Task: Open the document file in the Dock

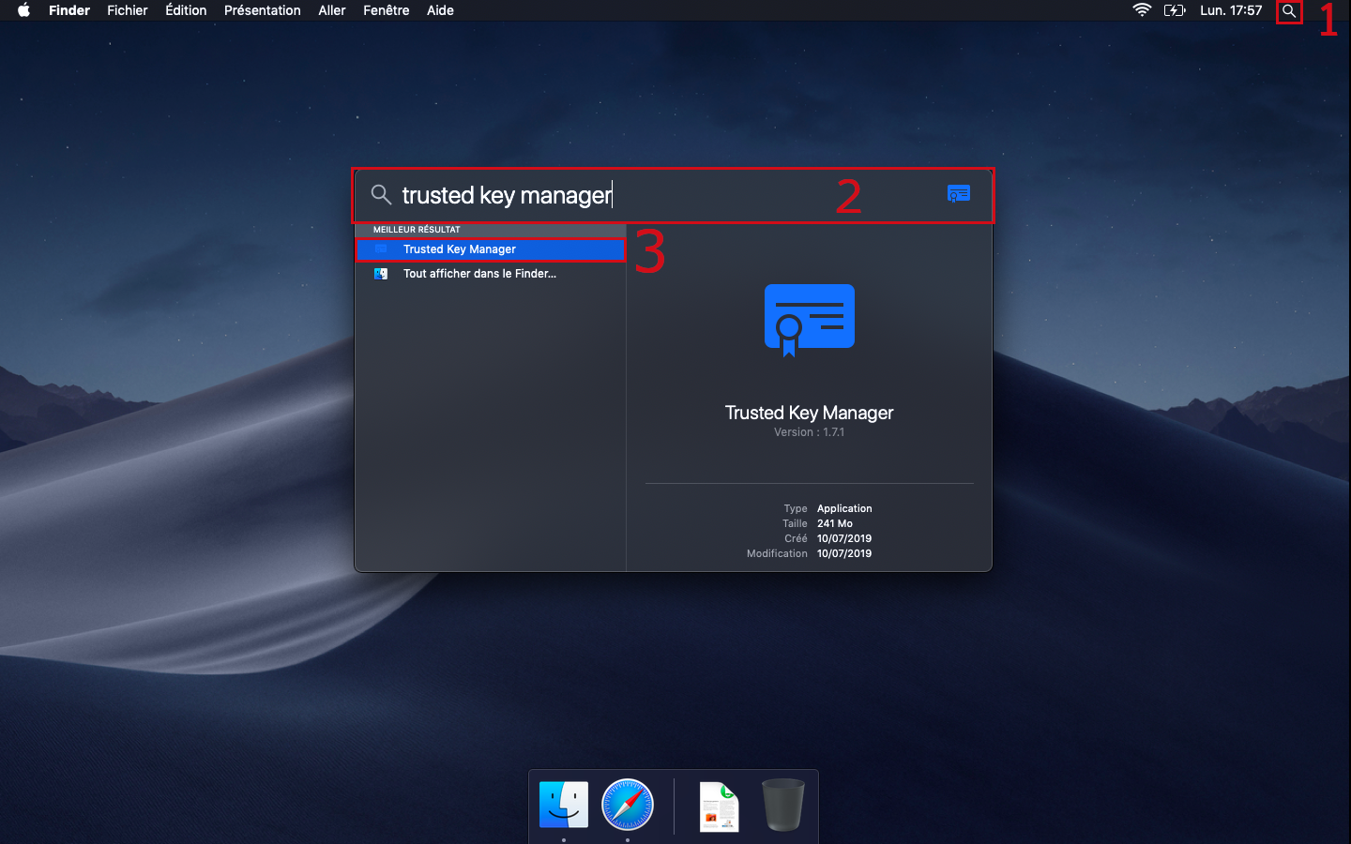Action: [x=720, y=806]
